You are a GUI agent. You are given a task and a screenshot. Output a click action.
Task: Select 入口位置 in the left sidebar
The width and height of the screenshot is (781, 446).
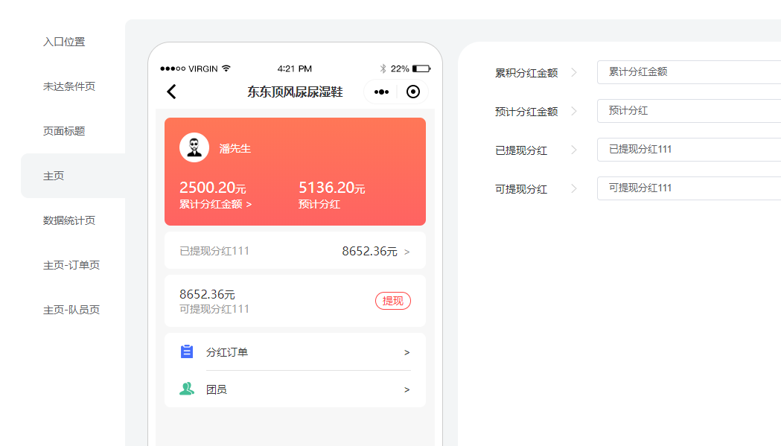pos(64,42)
